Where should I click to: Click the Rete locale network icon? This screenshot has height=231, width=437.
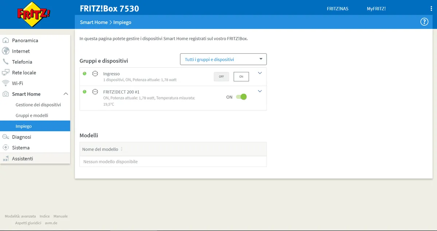tap(5, 73)
